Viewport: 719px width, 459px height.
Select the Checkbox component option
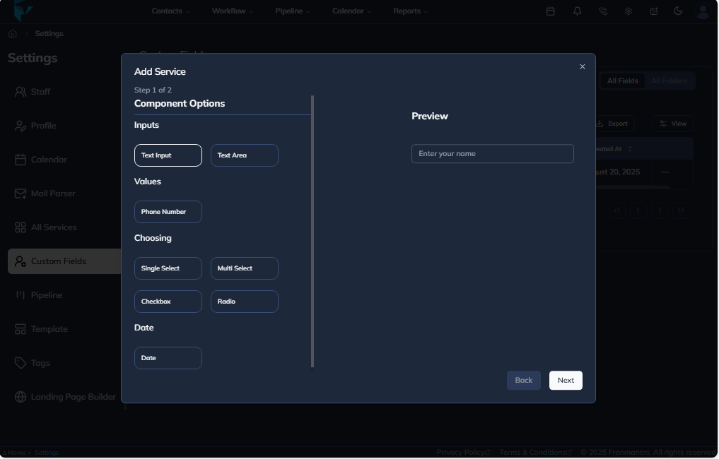pos(168,301)
